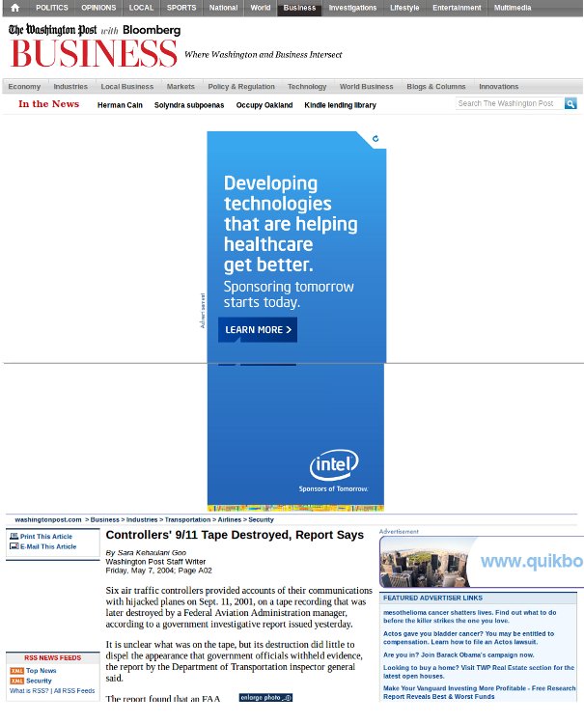This screenshot has width=584, height=724.
Task: Click The Washington Post logo
Action: pos(52,30)
